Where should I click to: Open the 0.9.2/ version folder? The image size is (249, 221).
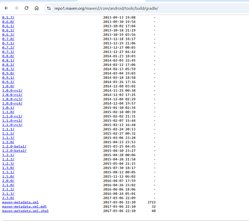coord(8,82)
